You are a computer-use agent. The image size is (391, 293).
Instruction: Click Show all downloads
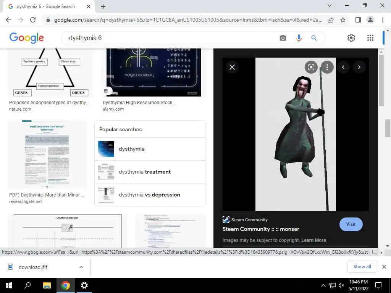[362, 267]
